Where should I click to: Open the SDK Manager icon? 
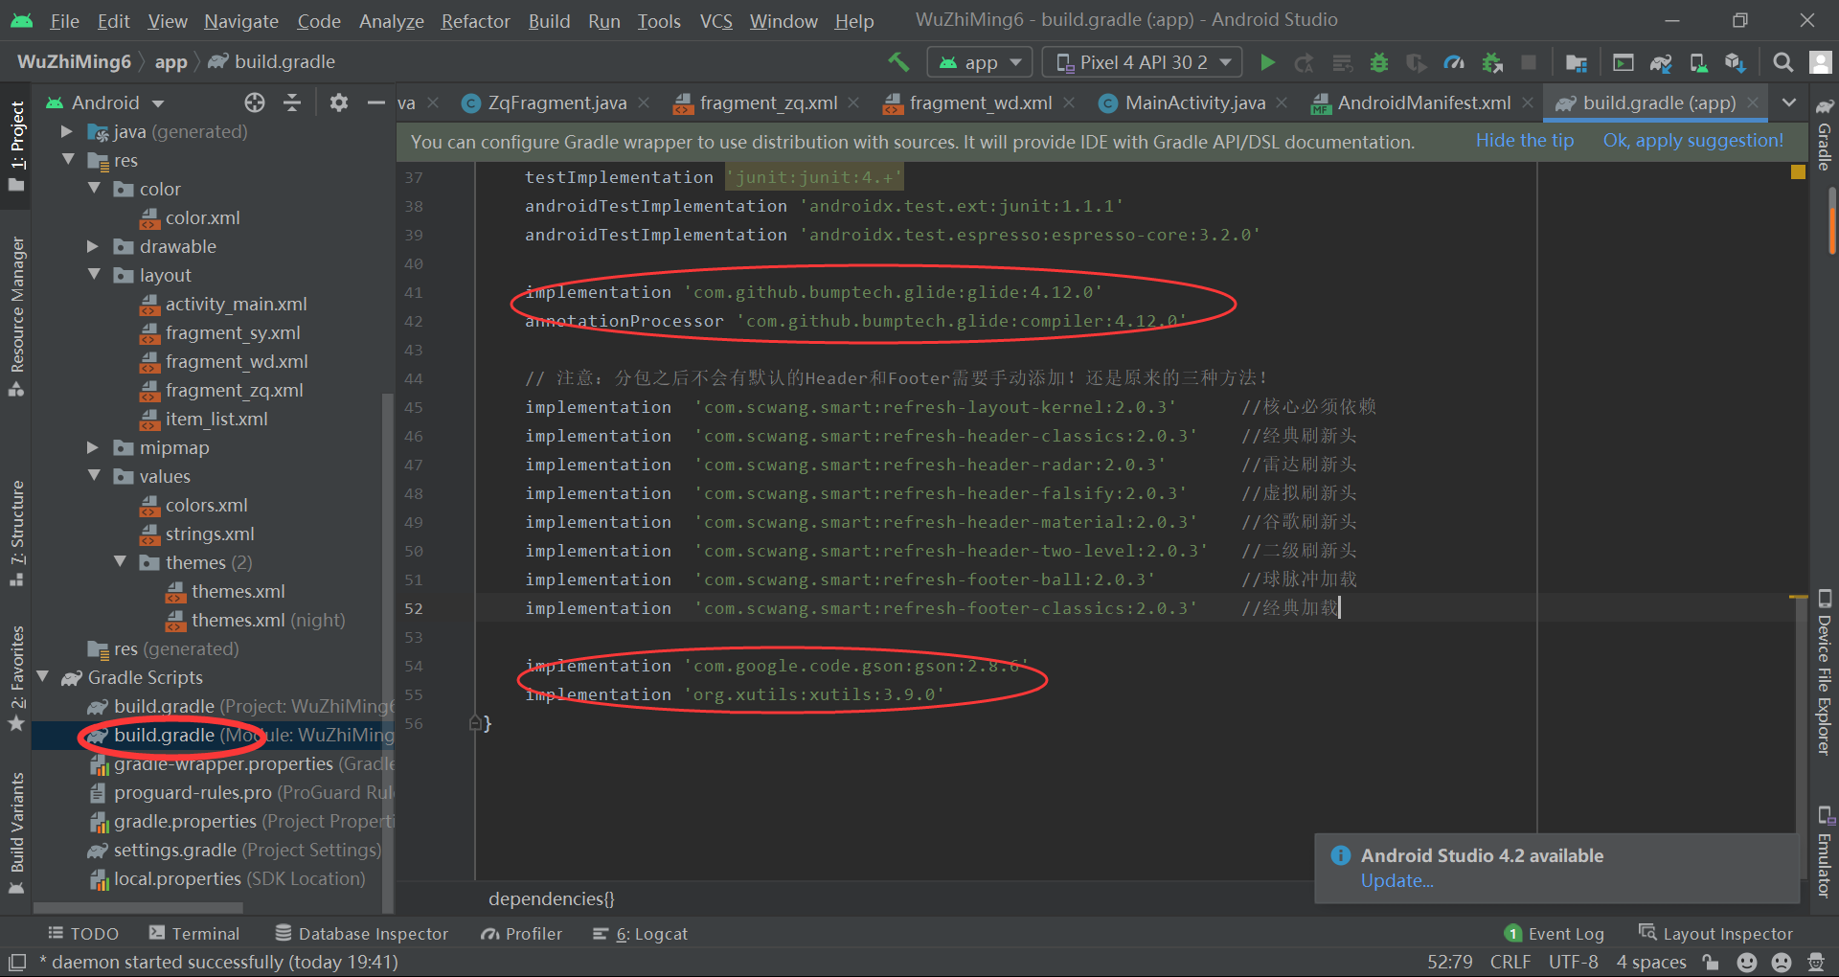(x=1735, y=62)
